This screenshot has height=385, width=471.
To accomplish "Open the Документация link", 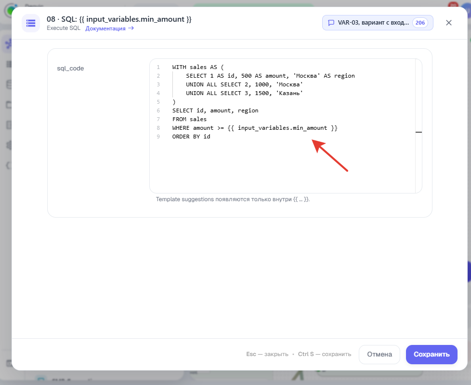I will pos(110,28).
